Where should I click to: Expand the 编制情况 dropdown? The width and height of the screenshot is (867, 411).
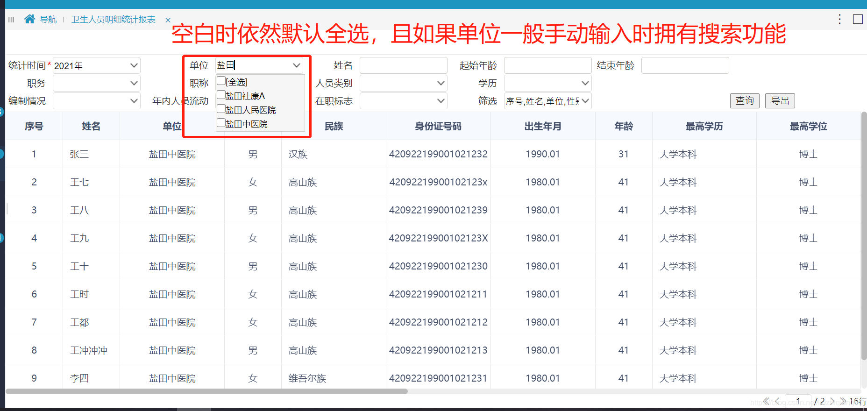coord(96,101)
